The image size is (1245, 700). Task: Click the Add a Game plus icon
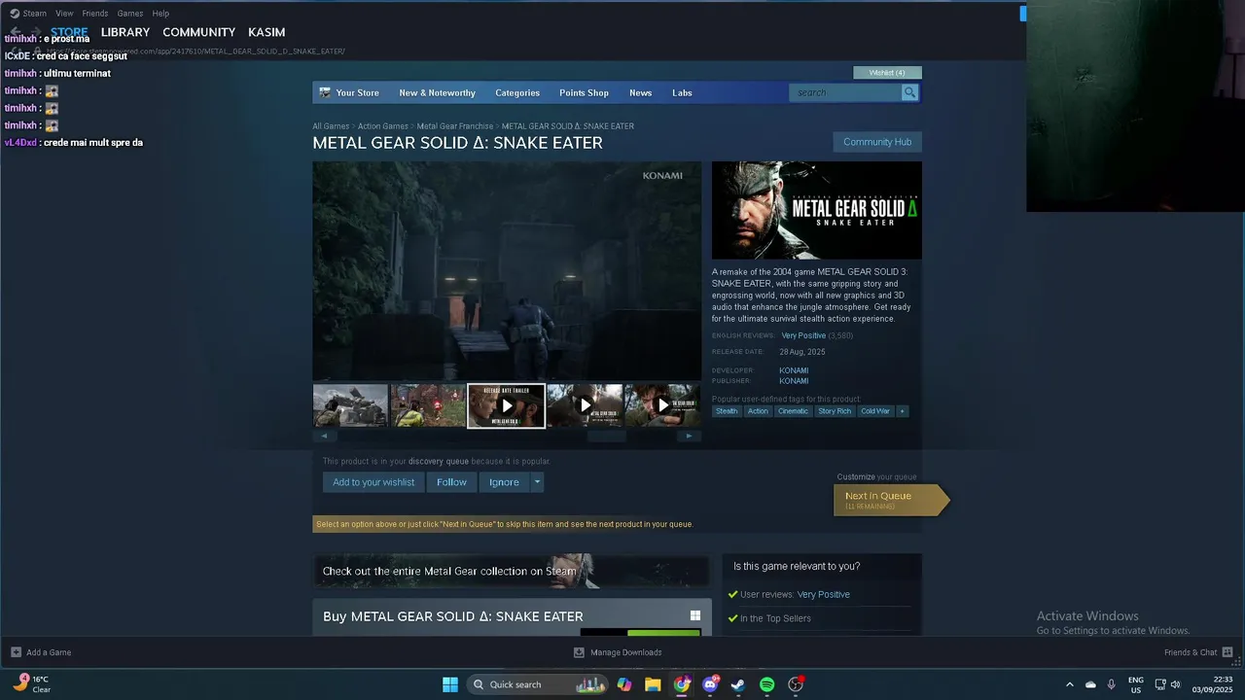tap(16, 652)
